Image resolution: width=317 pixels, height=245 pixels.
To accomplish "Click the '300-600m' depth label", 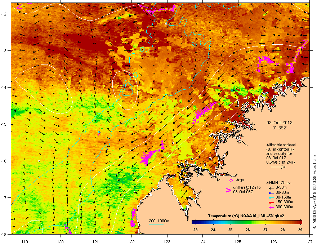I will tap(284, 207).
